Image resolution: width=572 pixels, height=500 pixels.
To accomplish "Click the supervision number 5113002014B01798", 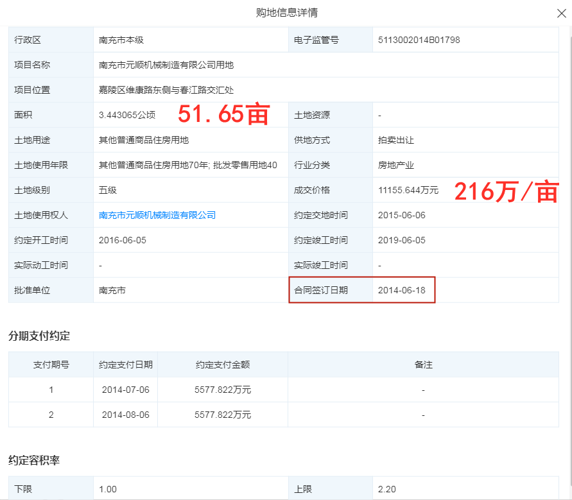I will click(x=419, y=40).
